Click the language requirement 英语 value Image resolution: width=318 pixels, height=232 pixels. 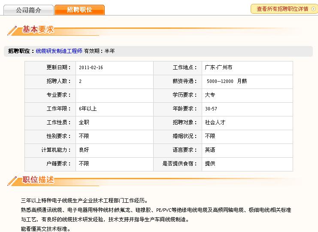pyautogui.click(x=210, y=150)
